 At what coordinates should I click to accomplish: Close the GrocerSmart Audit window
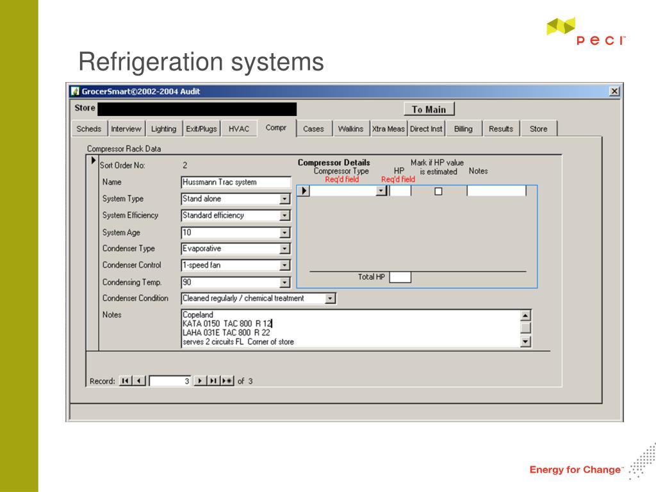(x=614, y=91)
